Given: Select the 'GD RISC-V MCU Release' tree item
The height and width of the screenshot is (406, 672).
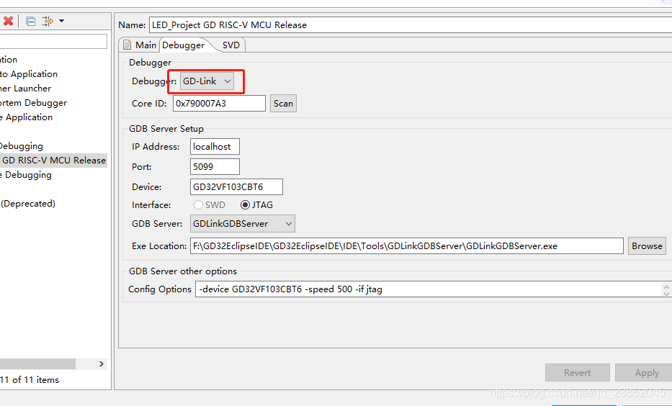Looking at the screenshot, I should pos(53,161).
